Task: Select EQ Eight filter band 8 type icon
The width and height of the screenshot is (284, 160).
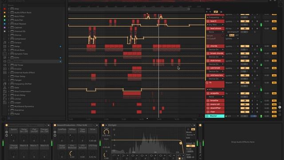Action: tap(179, 156)
